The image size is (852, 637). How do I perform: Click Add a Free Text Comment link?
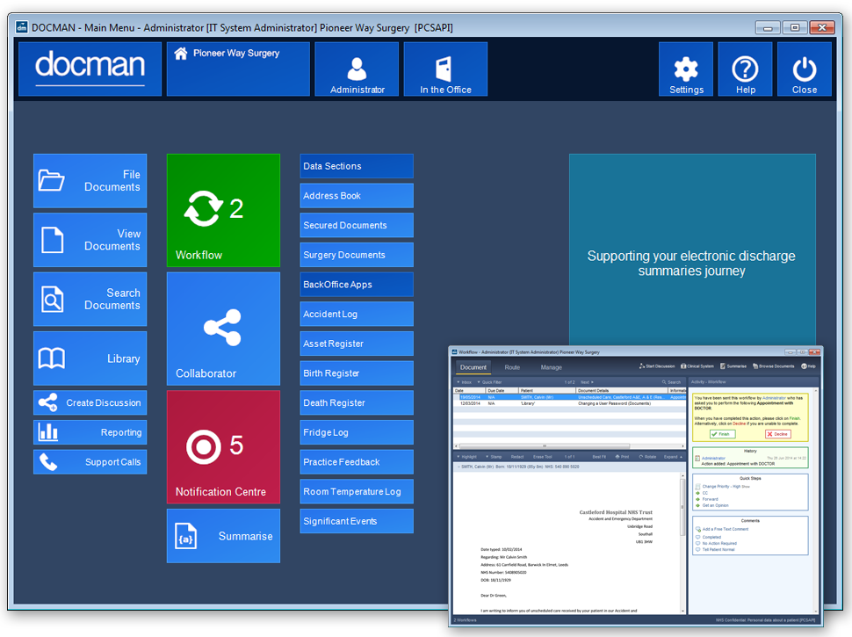pos(725,529)
